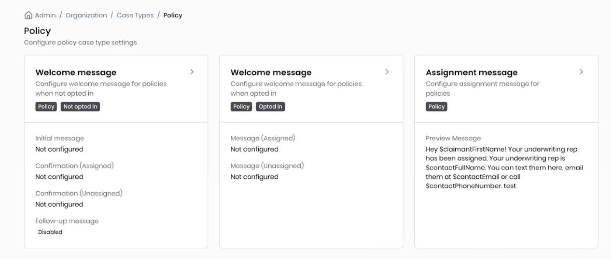The width and height of the screenshot is (611, 259).
Task: Go to the Admin breadcrumb link
Action: pos(45,15)
